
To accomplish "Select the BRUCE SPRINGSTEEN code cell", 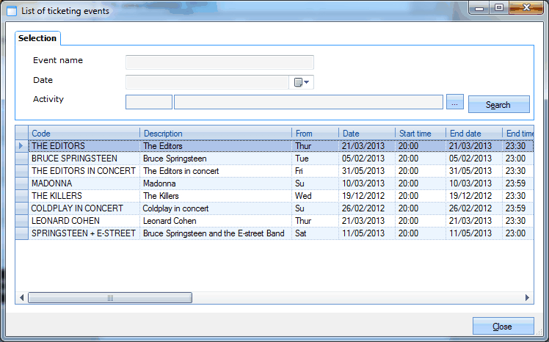I will coord(84,159).
